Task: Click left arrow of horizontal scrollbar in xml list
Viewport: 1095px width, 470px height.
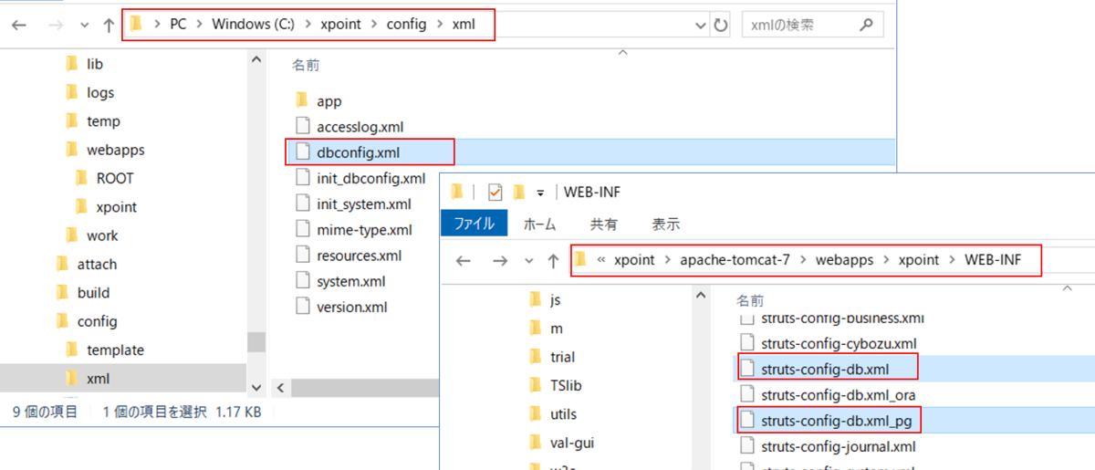Action: pos(282,387)
